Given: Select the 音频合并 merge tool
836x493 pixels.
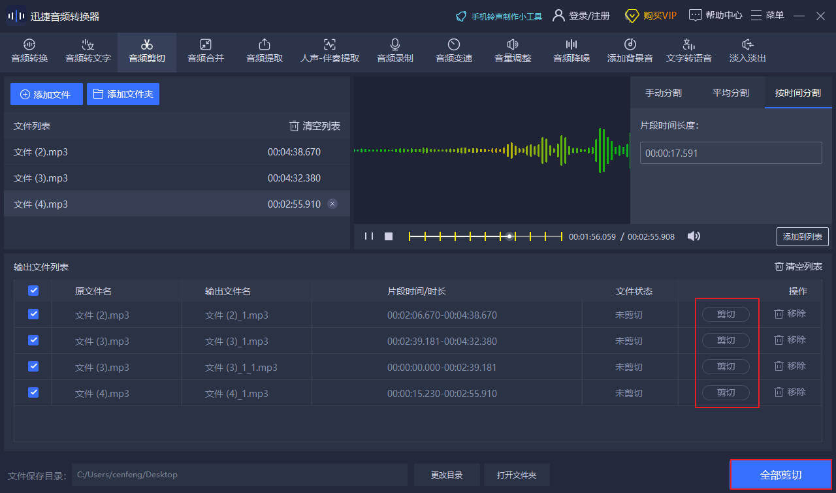Looking at the screenshot, I should pos(206,51).
